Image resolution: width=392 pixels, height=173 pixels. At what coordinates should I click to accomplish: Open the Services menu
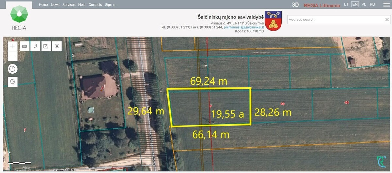[69, 5]
